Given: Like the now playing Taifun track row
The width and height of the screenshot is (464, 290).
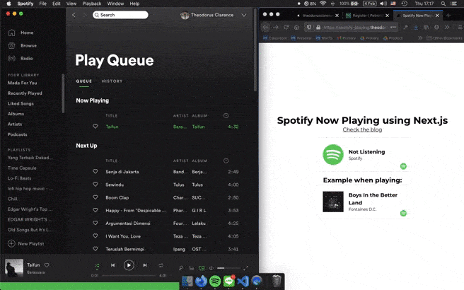Looking at the screenshot, I should click(x=95, y=127).
